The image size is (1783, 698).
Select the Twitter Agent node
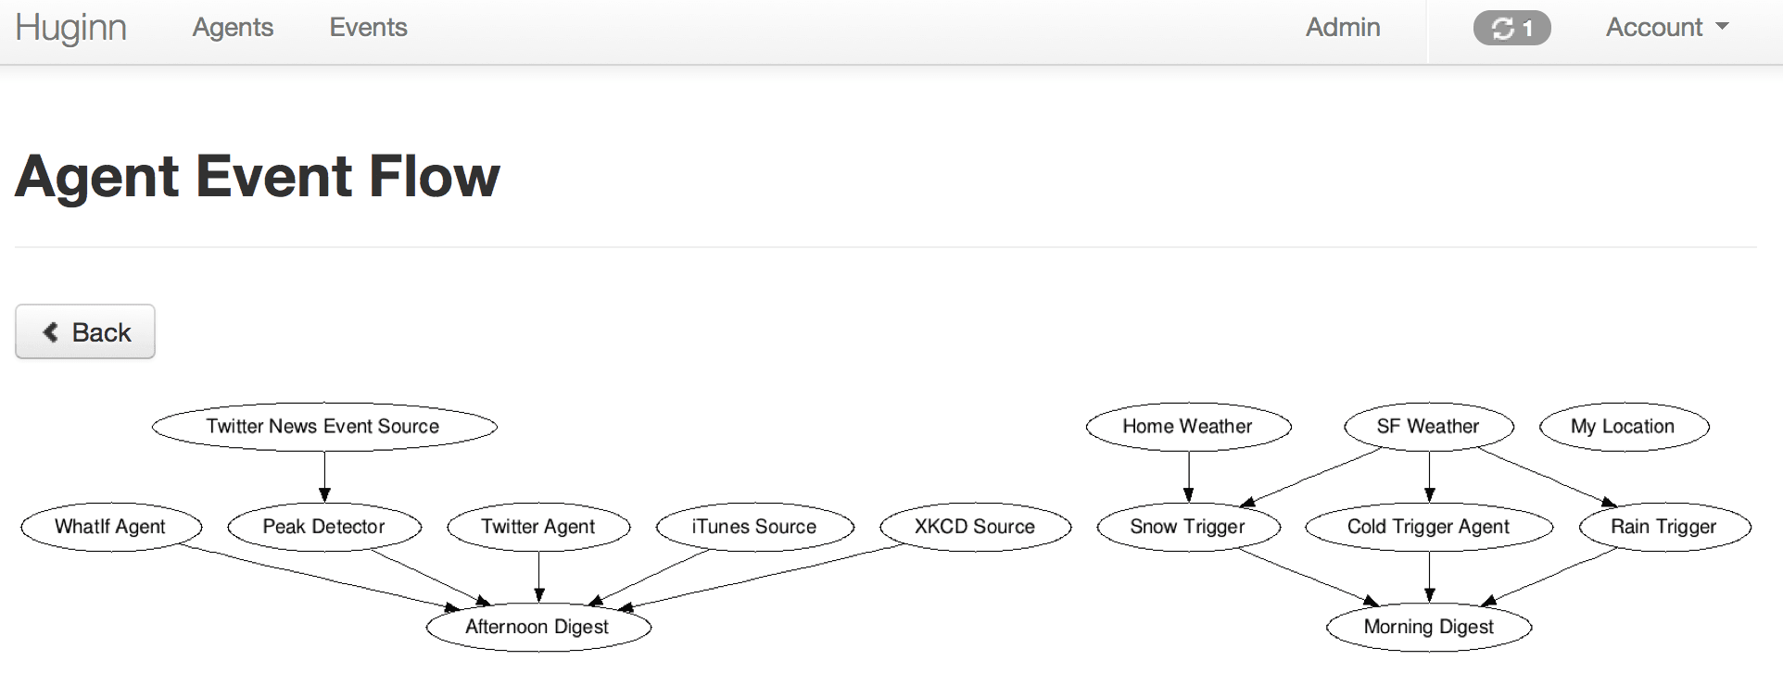[x=538, y=527]
